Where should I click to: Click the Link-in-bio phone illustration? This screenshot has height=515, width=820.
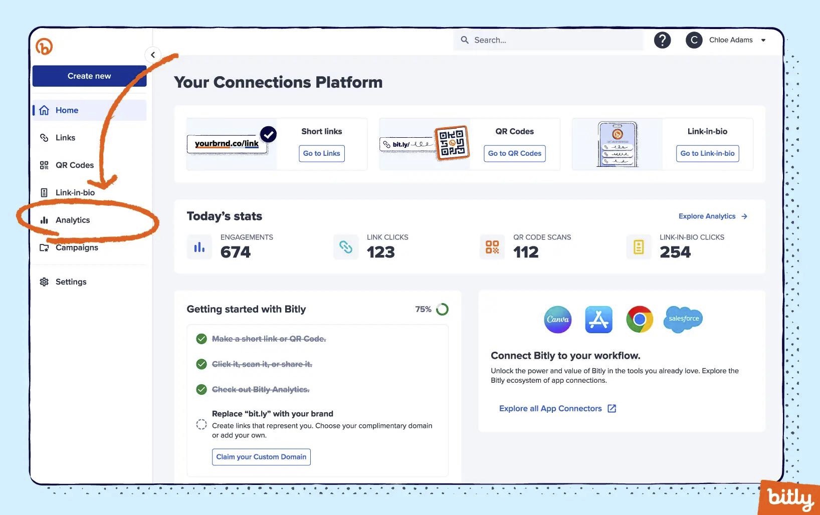point(618,144)
